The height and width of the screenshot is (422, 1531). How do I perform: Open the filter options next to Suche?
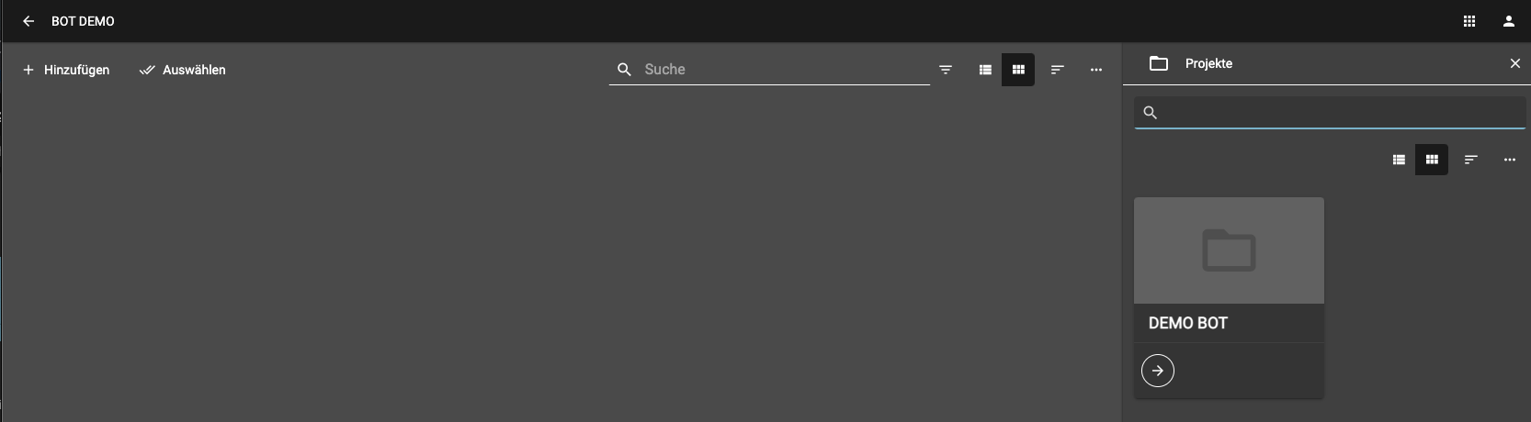tap(946, 70)
